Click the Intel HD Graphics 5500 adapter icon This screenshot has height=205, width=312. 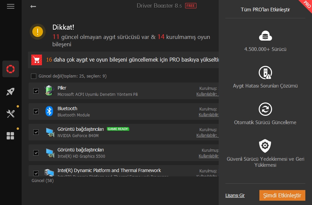pos(50,153)
